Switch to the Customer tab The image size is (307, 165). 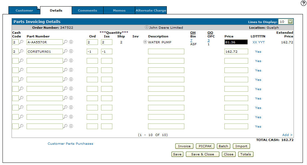click(x=24, y=10)
